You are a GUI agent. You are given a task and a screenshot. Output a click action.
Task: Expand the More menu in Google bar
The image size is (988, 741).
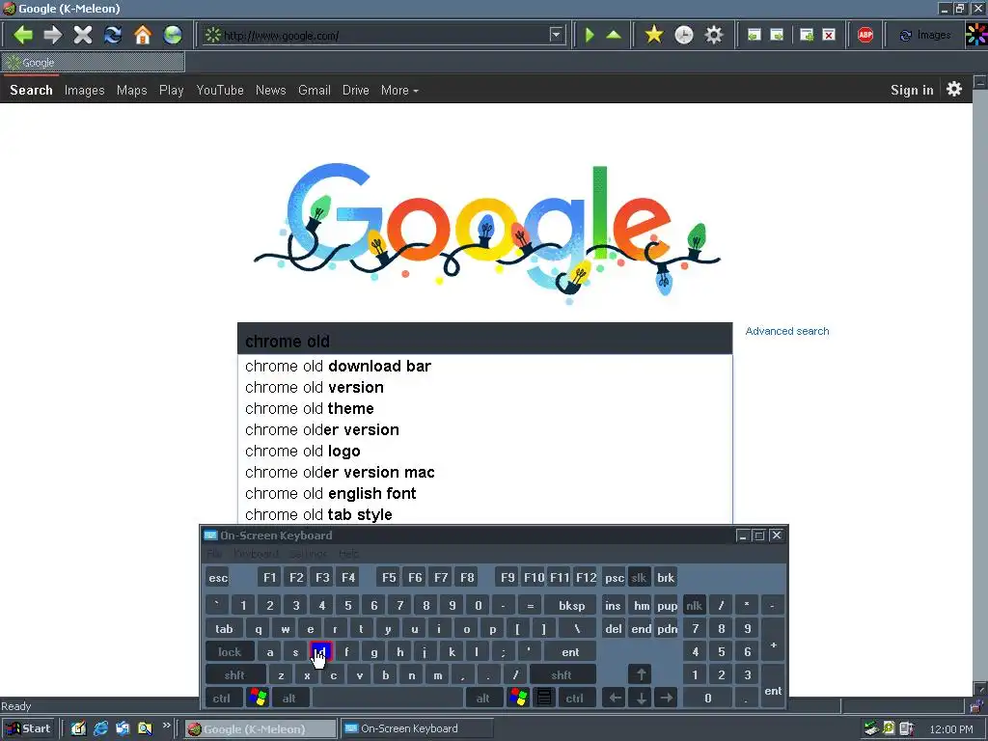click(399, 90)
